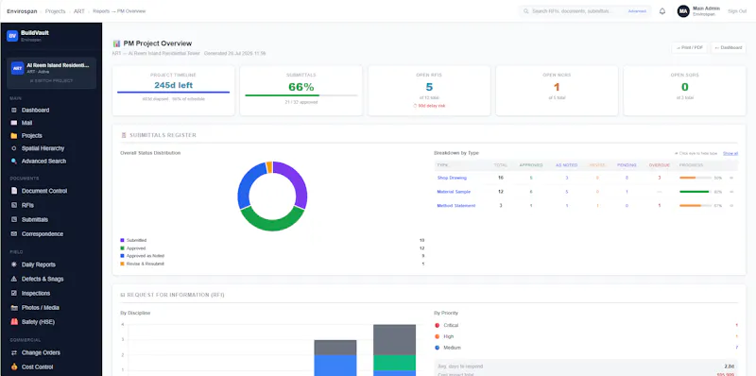Click the Correspondence envelope icon
This screenshot has width=756, height=376.
tap(13, 233)
